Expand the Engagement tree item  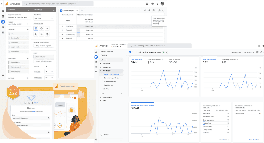[x=101, y=67]
